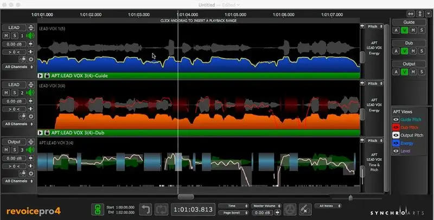
Task: Click the gear settings icon on track 2
Action: point(31,116)
